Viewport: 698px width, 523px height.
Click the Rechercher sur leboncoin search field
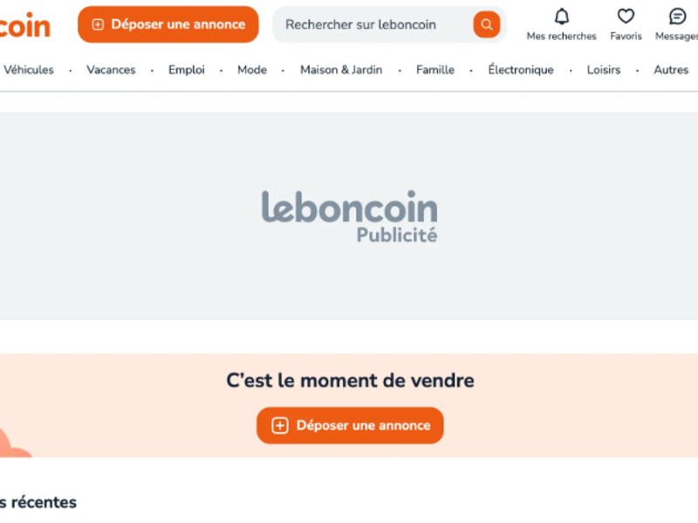[375, 24]
